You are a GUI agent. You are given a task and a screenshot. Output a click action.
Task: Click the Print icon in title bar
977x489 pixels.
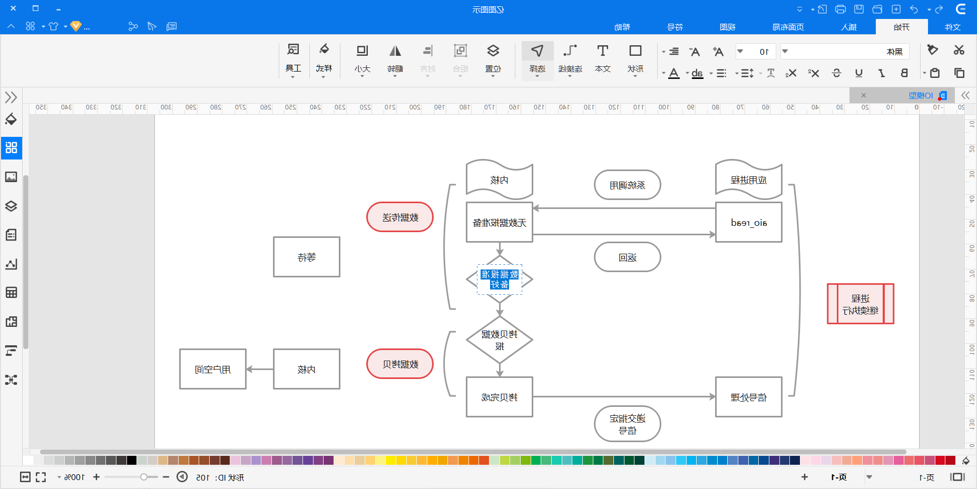tap(841, 9)
